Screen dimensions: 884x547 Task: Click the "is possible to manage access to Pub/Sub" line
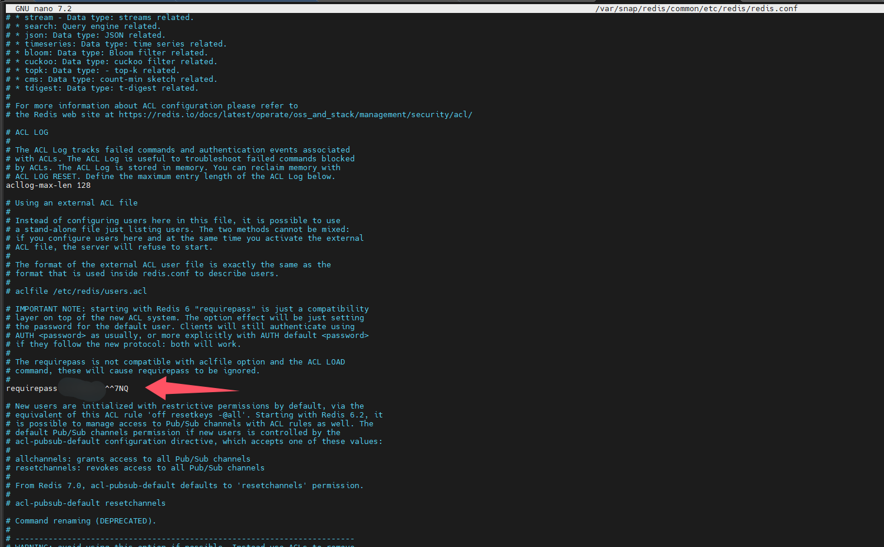pos(190,424)
